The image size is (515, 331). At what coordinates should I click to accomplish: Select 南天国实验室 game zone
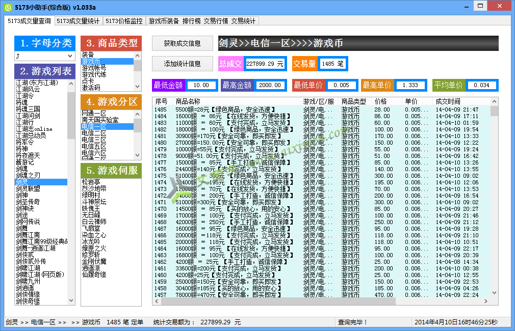coord(108,120)
